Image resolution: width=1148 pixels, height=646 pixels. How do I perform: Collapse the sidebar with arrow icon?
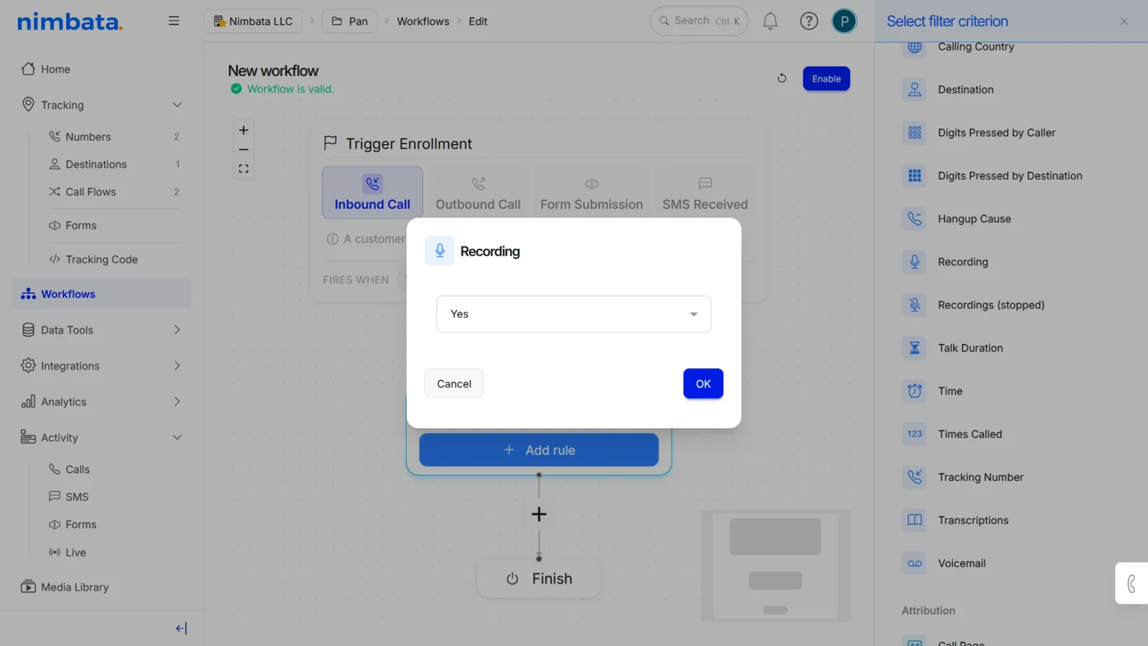click(181, 628)
